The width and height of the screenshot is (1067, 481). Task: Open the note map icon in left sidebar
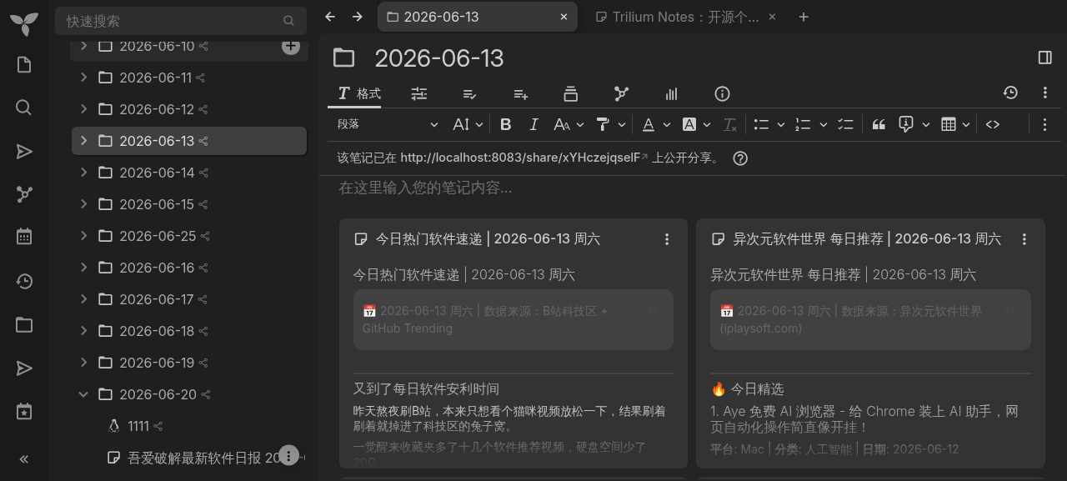[x=24, y=194]
